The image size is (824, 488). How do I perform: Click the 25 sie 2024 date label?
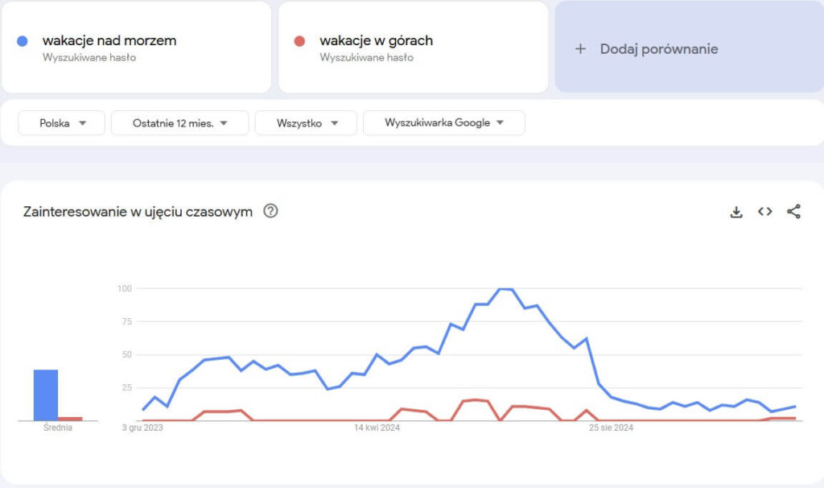point(611,428)
